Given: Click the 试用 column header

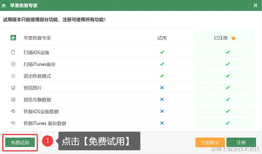Looking at the screenshot, I should 162,38.
